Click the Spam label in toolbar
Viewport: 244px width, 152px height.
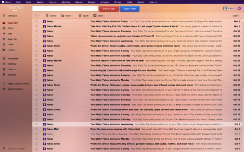(86, 16)
